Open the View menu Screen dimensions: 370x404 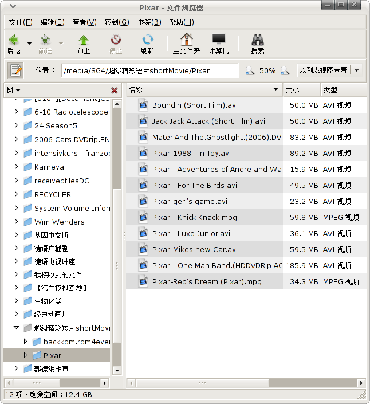(x=84, y=22)
